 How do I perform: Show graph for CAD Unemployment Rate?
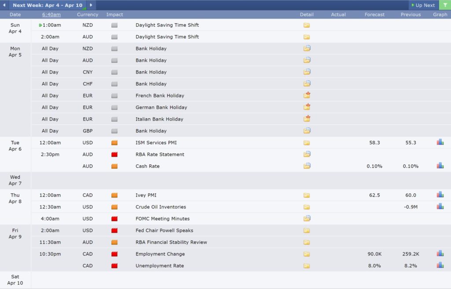tap(440, 265)
